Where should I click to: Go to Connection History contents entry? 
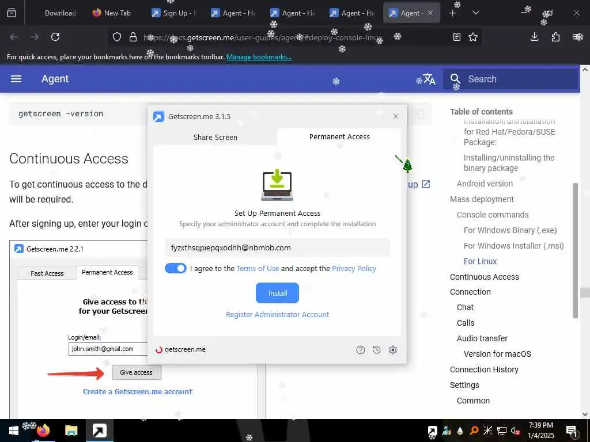coord(484,370)
